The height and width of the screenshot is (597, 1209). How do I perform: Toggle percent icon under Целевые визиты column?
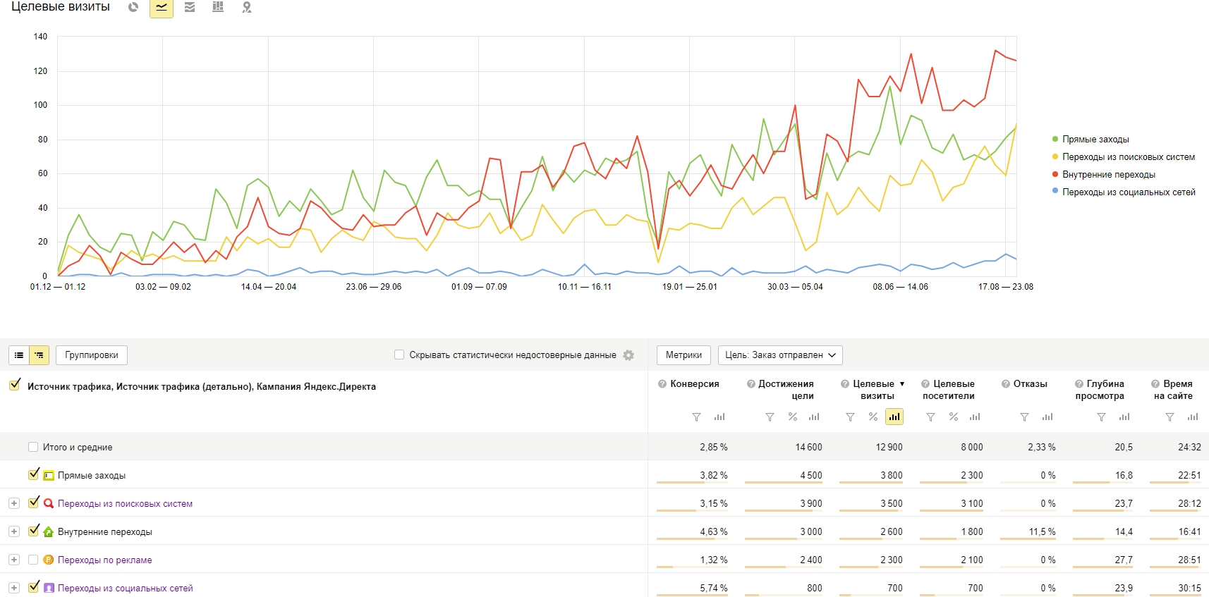tap(873, 417)
